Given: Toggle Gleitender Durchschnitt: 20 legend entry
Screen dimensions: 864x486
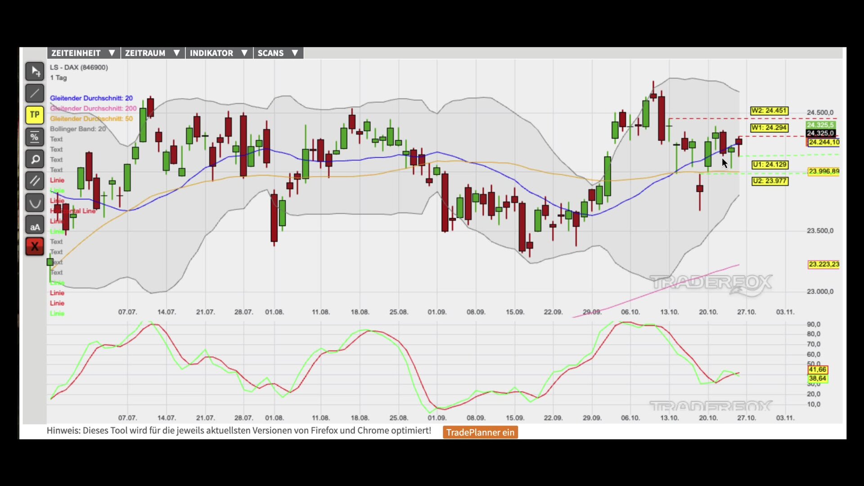Looking at the screenshot, I should click(x=91, y=98).
